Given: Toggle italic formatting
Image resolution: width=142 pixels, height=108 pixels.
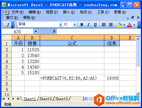Looking at the screenshot, I should pyautogui.click(x=88, y=24).
